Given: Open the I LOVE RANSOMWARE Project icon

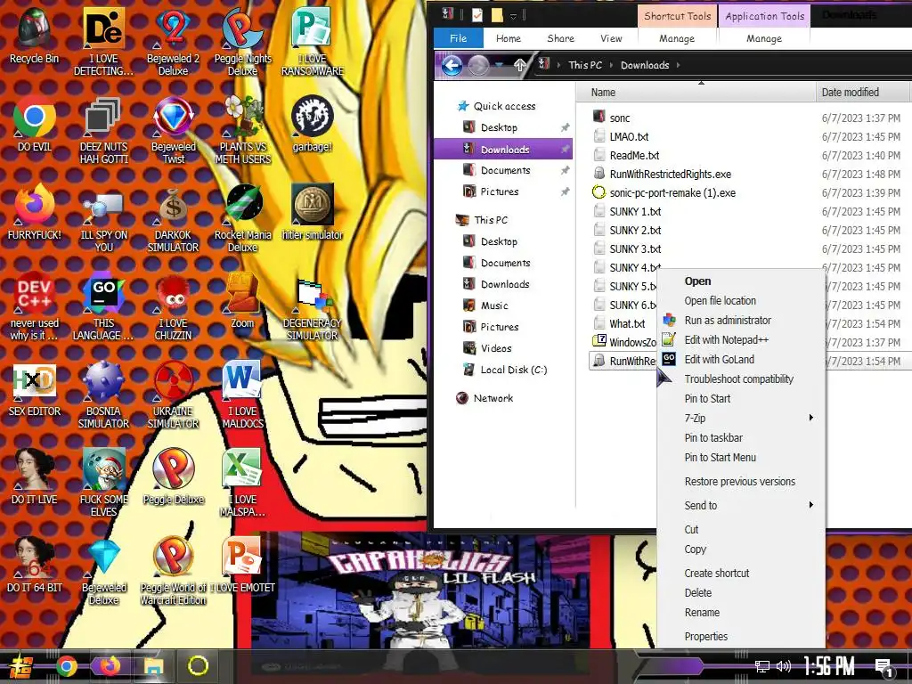Looking at the screenshot, I should click(x=313, y=41).
